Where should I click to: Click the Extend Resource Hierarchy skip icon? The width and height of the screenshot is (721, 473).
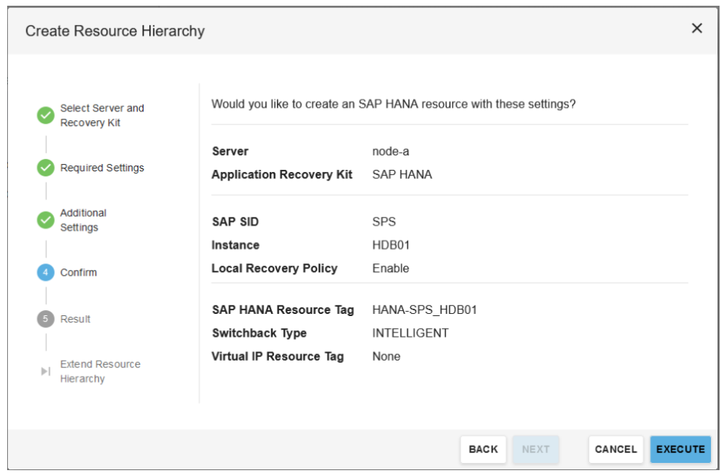tap(45, 371)
